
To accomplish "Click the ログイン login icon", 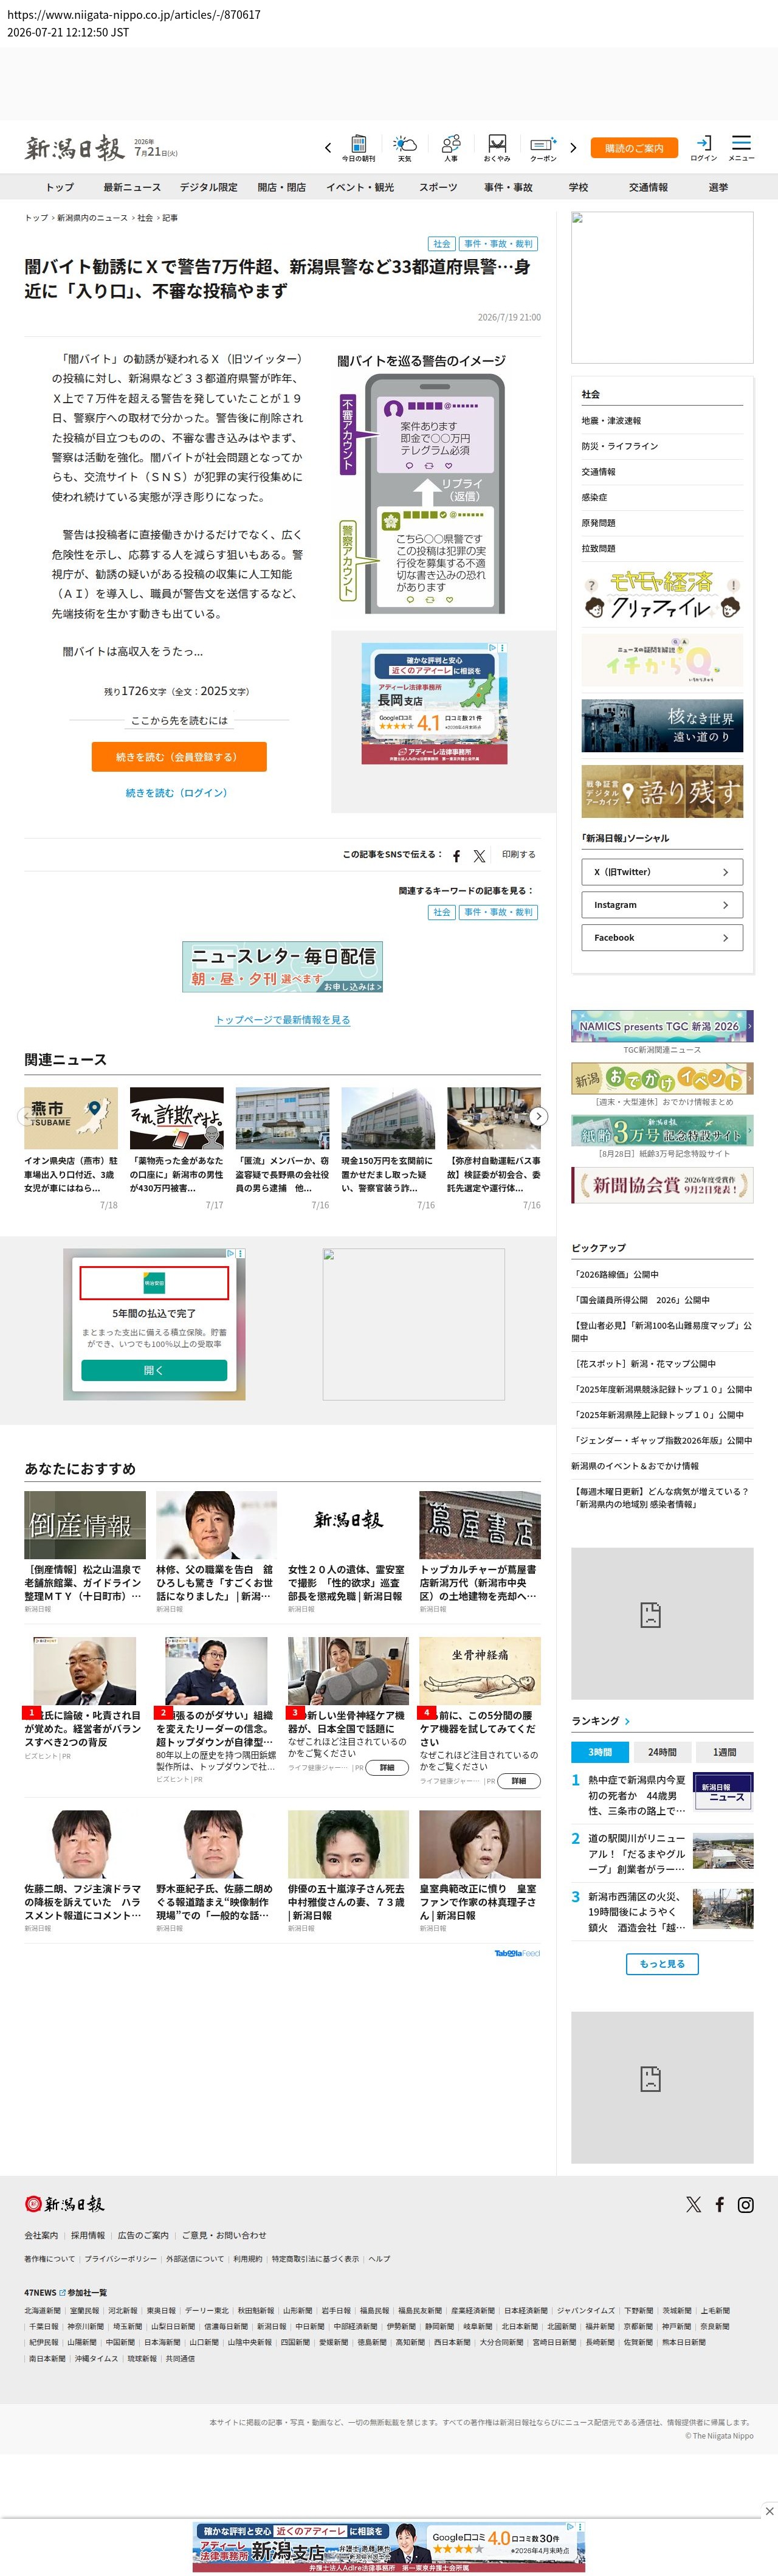I will coord(704,147).
